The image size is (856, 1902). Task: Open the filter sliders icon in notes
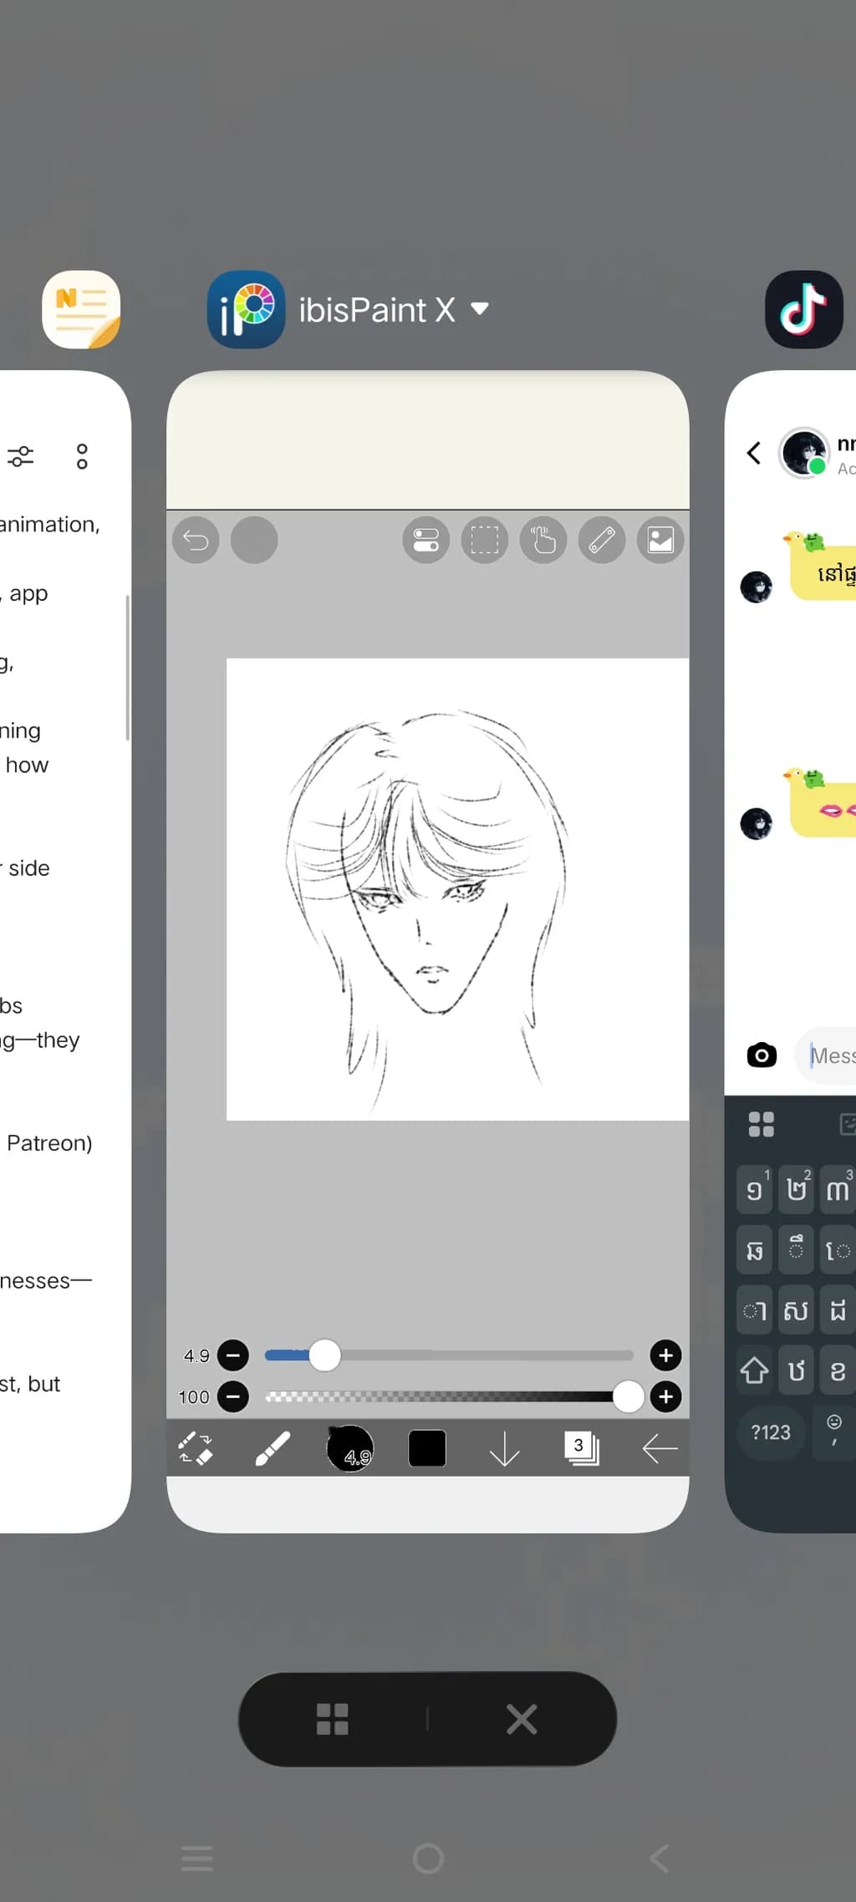[21, 456]
